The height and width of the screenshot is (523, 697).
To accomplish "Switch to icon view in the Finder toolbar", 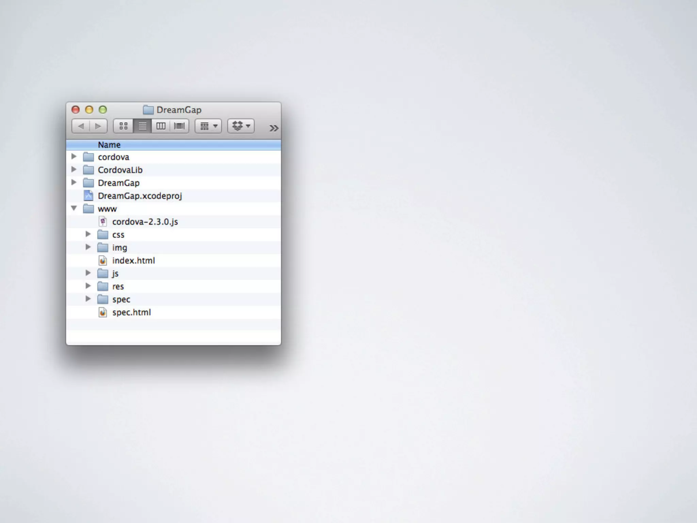I will pyautogui.click(x=123, y=126).
